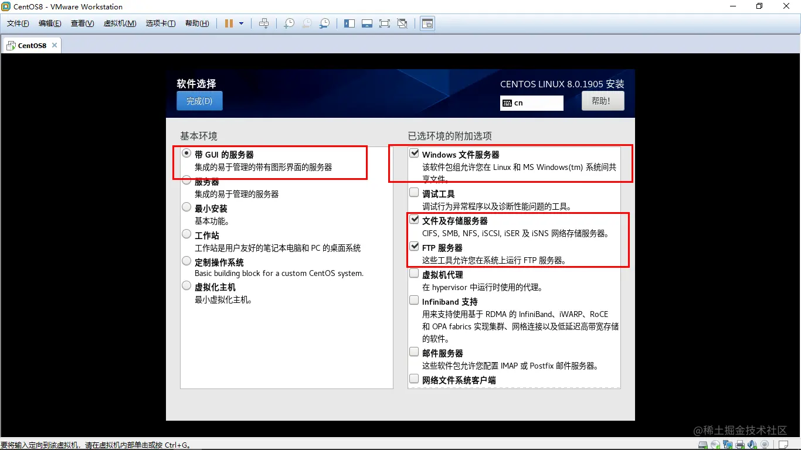Switch to the CentOS8 tab
801x450 pixels.
click(x=32, y=45)
